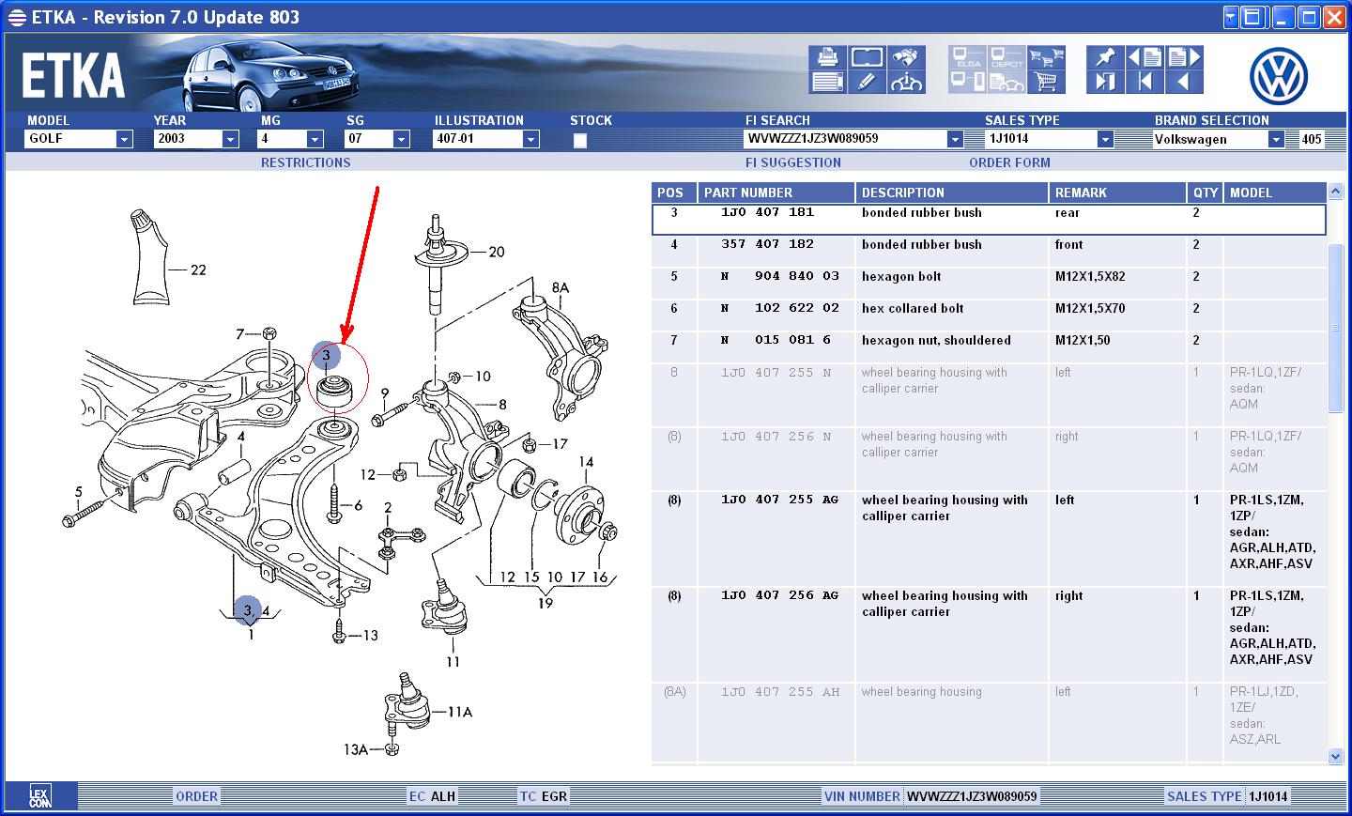Open the SALES TYPE dropdown showing 1J1014
The height and width of the screenshot is (816, 1352).
tap(1105, 139)
